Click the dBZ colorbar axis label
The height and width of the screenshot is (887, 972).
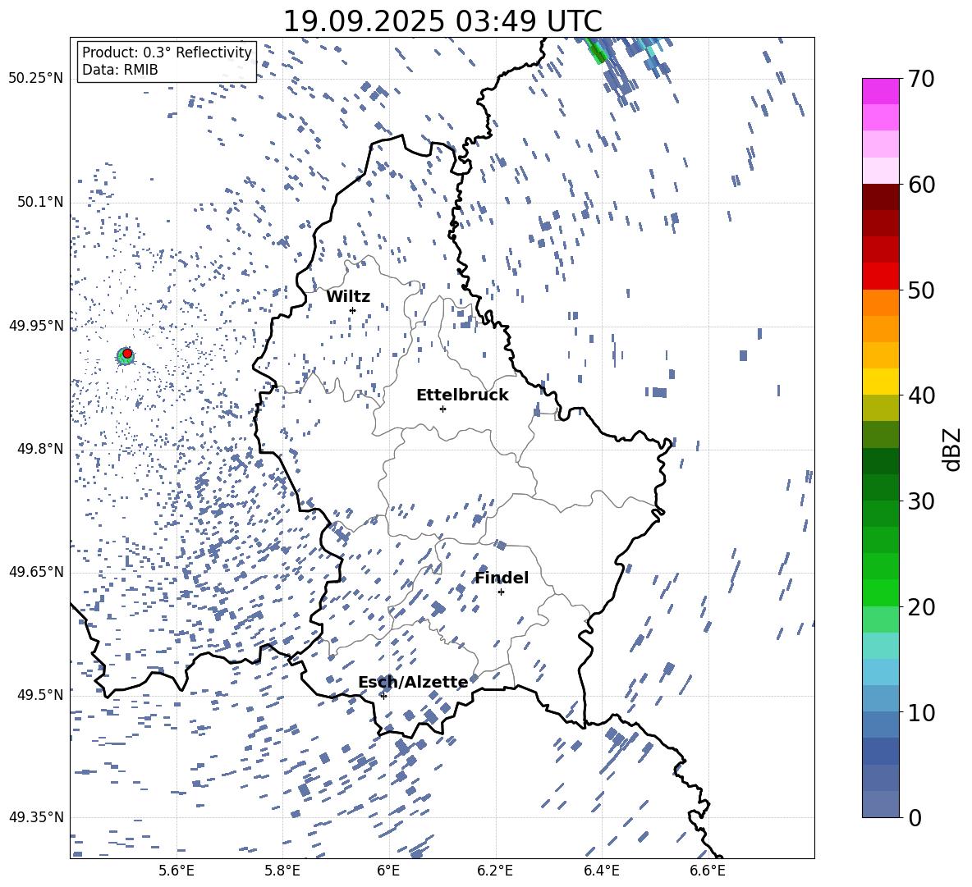(952, 449)
